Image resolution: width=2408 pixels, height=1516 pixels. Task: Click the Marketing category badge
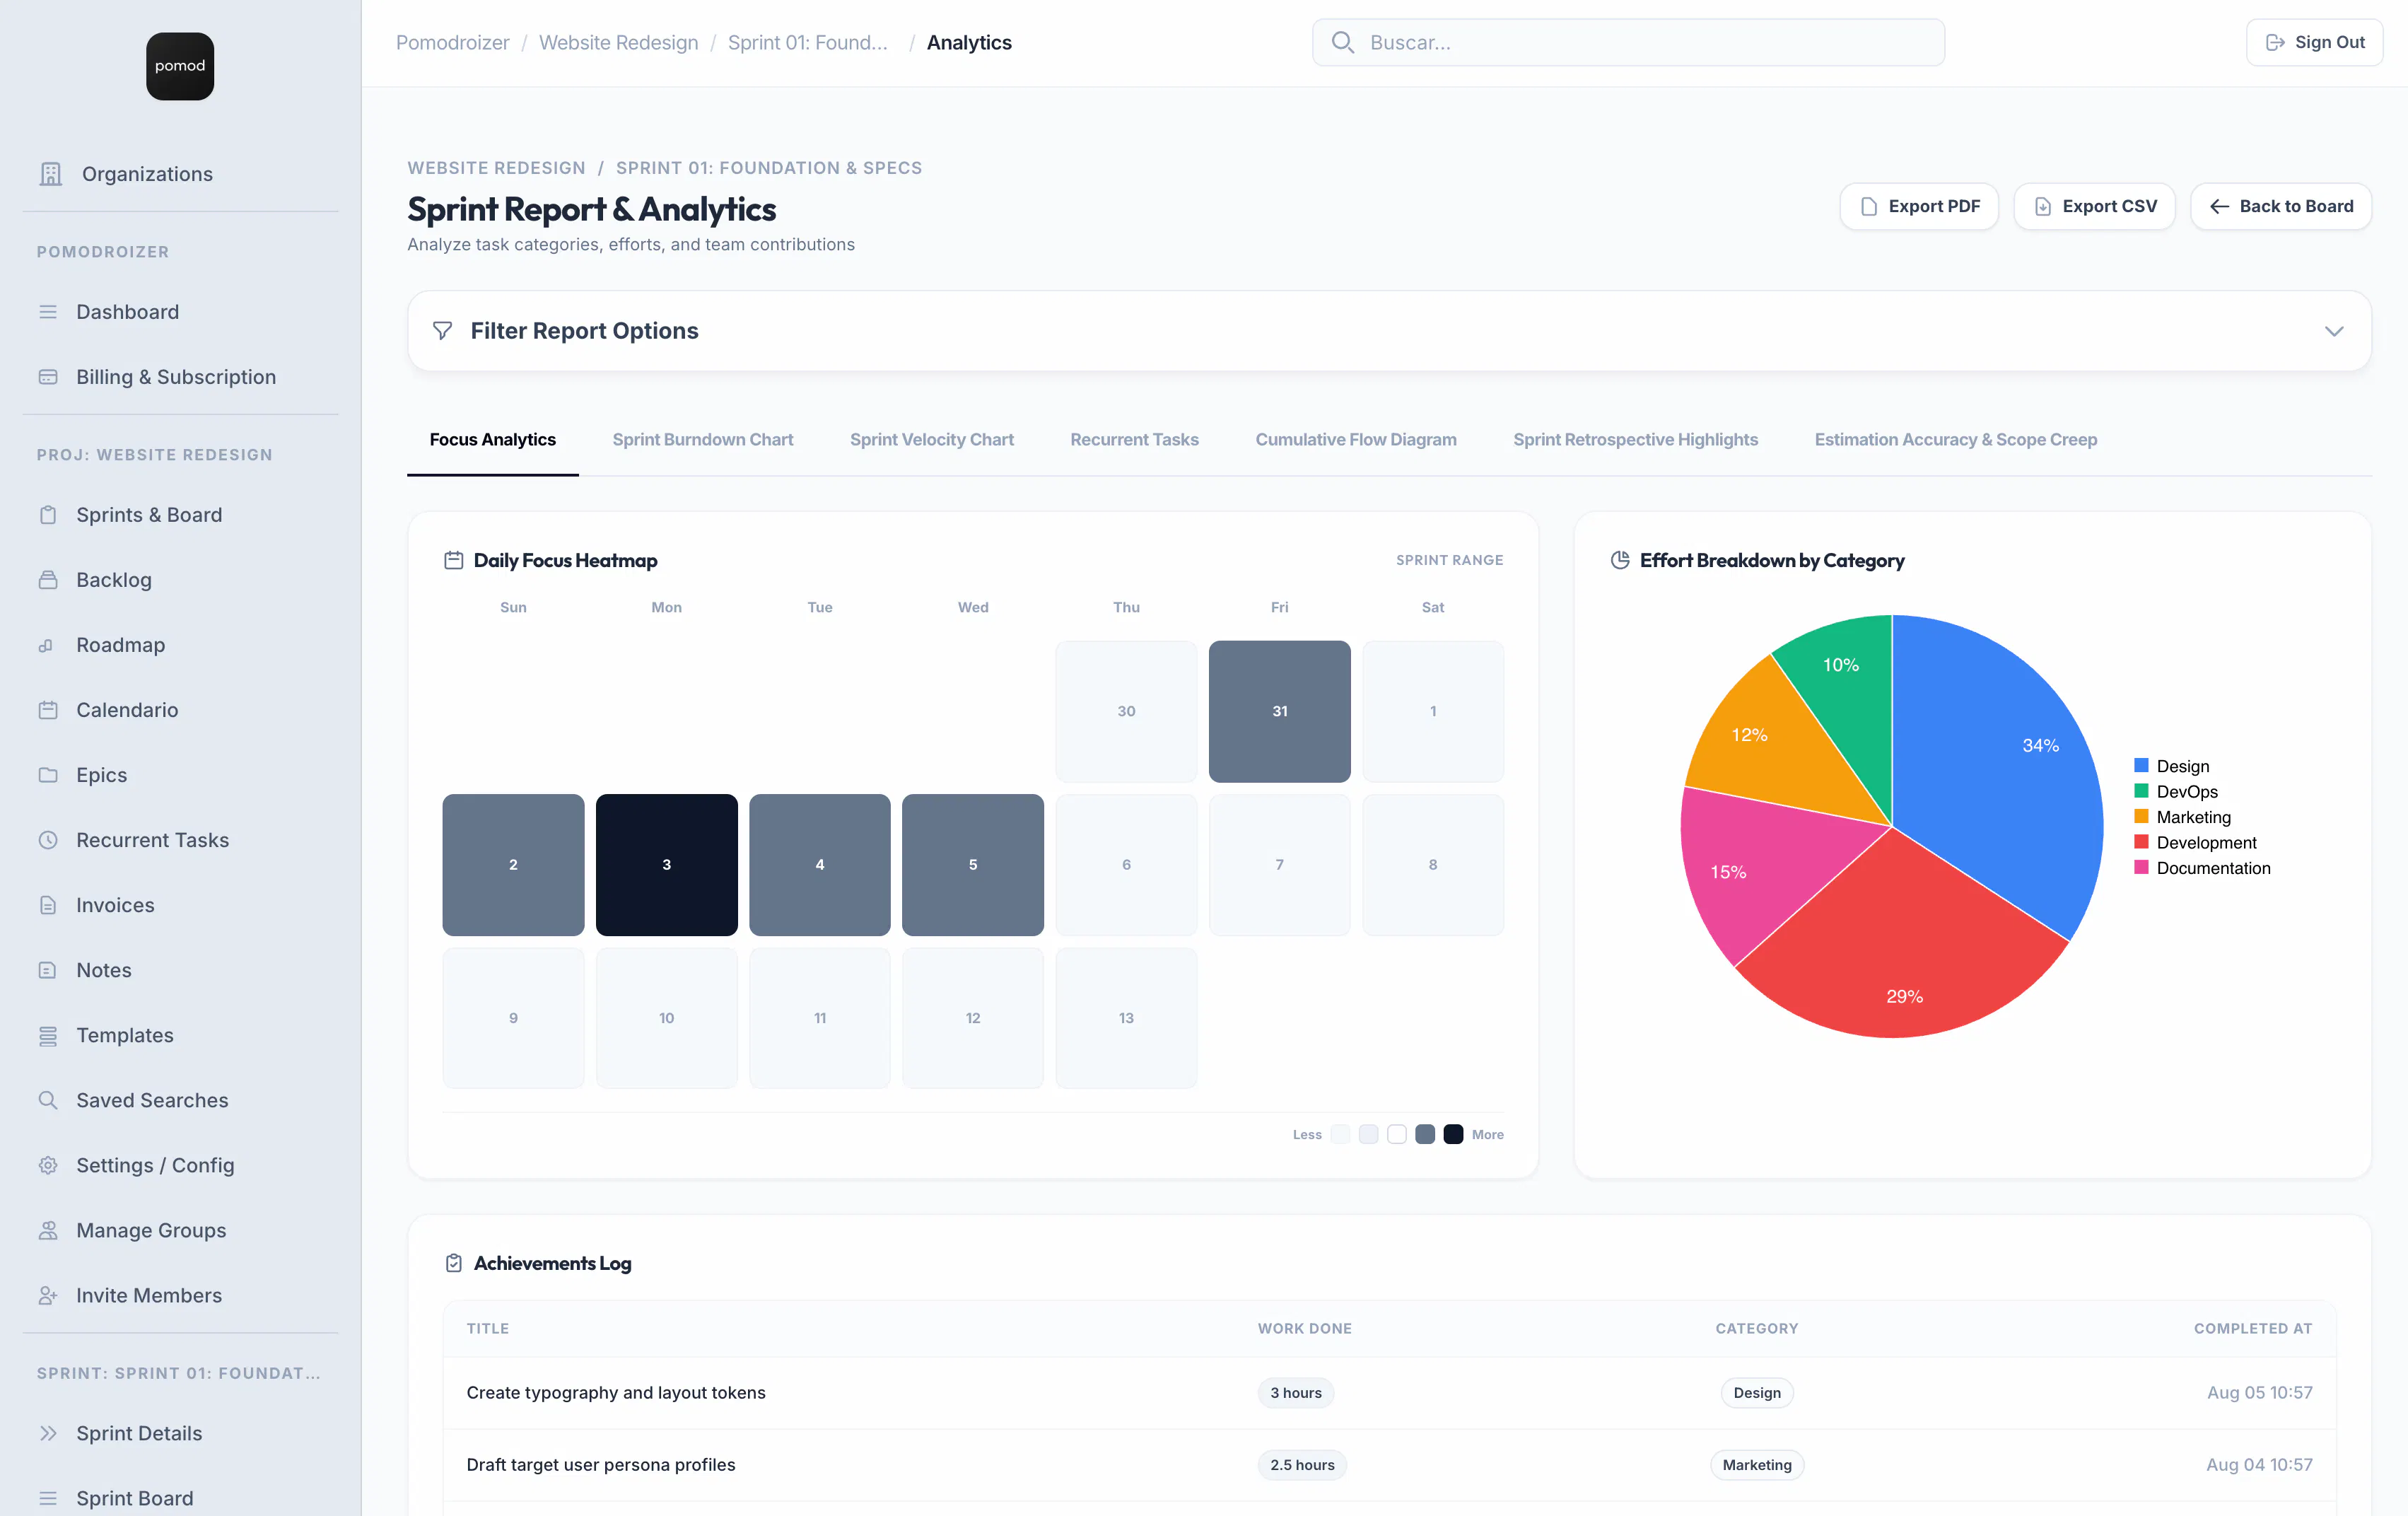pyautogui.click(x=1757, y=1465)
